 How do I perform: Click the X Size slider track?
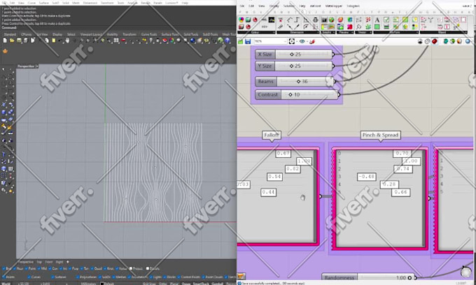304,54
